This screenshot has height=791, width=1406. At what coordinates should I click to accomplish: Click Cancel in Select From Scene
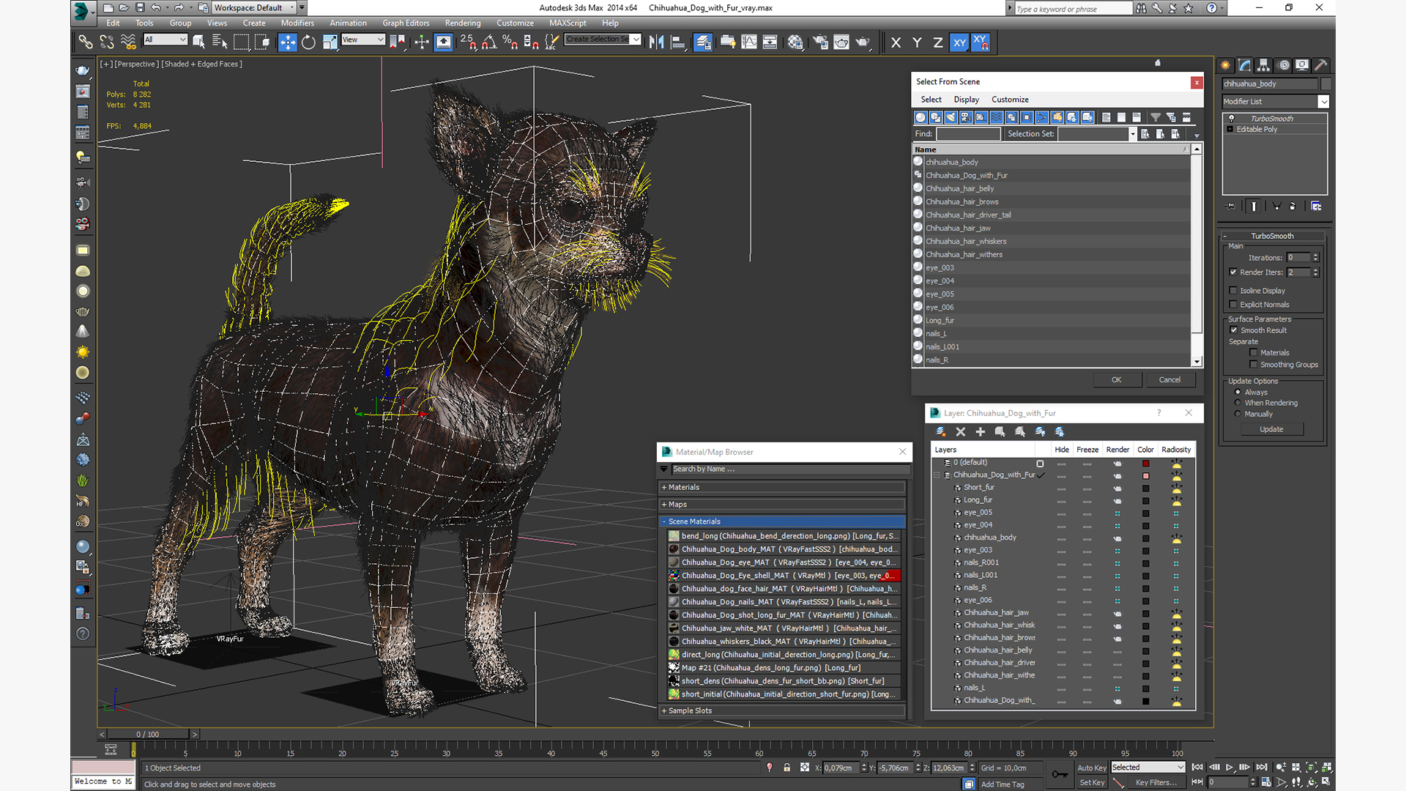point(1169,379)
